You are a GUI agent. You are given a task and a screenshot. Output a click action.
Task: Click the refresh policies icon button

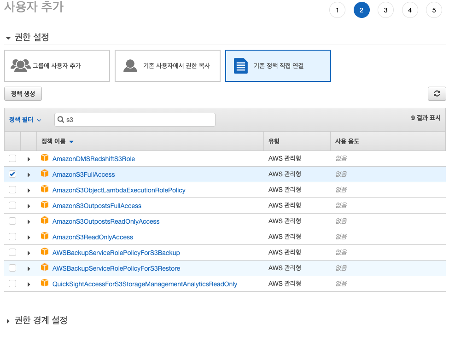pos(437,93)
